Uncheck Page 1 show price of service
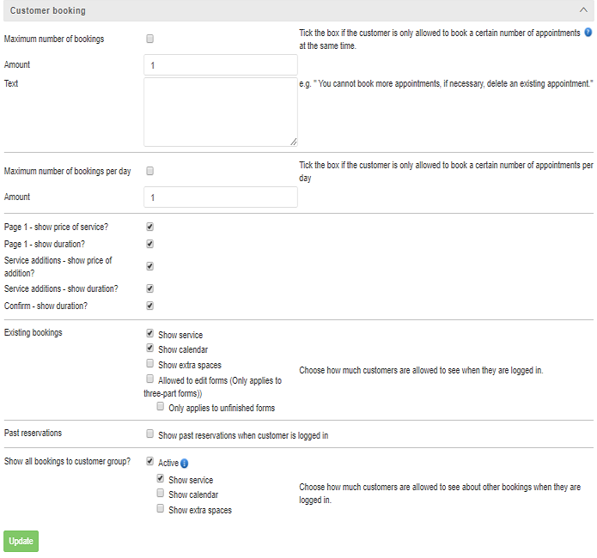Image resolution: width=597 pixels, height=558 pixels. [x=150, y=227]
